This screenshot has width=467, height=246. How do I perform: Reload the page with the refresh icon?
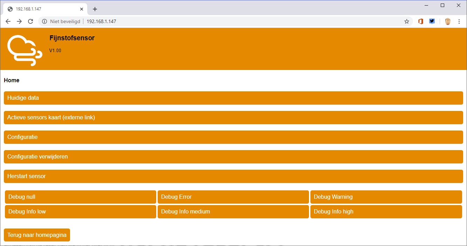[30, 21]
